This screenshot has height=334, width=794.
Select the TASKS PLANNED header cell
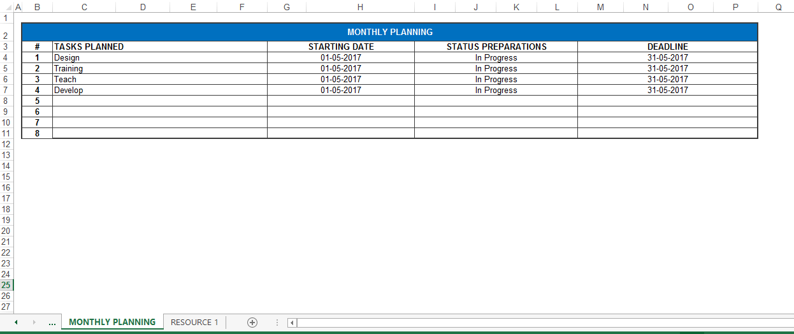coord(160,47)
